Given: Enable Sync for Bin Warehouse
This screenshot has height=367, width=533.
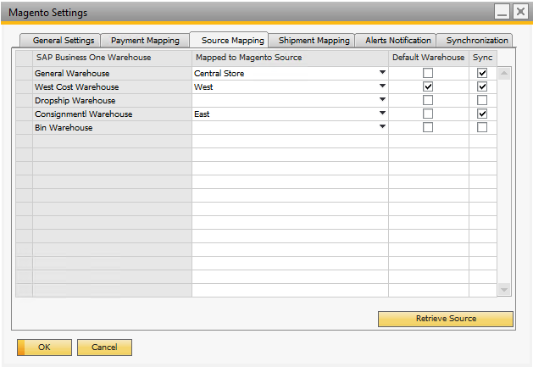Looking at the screenshot, I should coord(482,127).
